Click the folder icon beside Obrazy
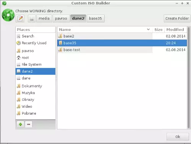This screenshot has width=191, height=144. (x=19, y=100)
